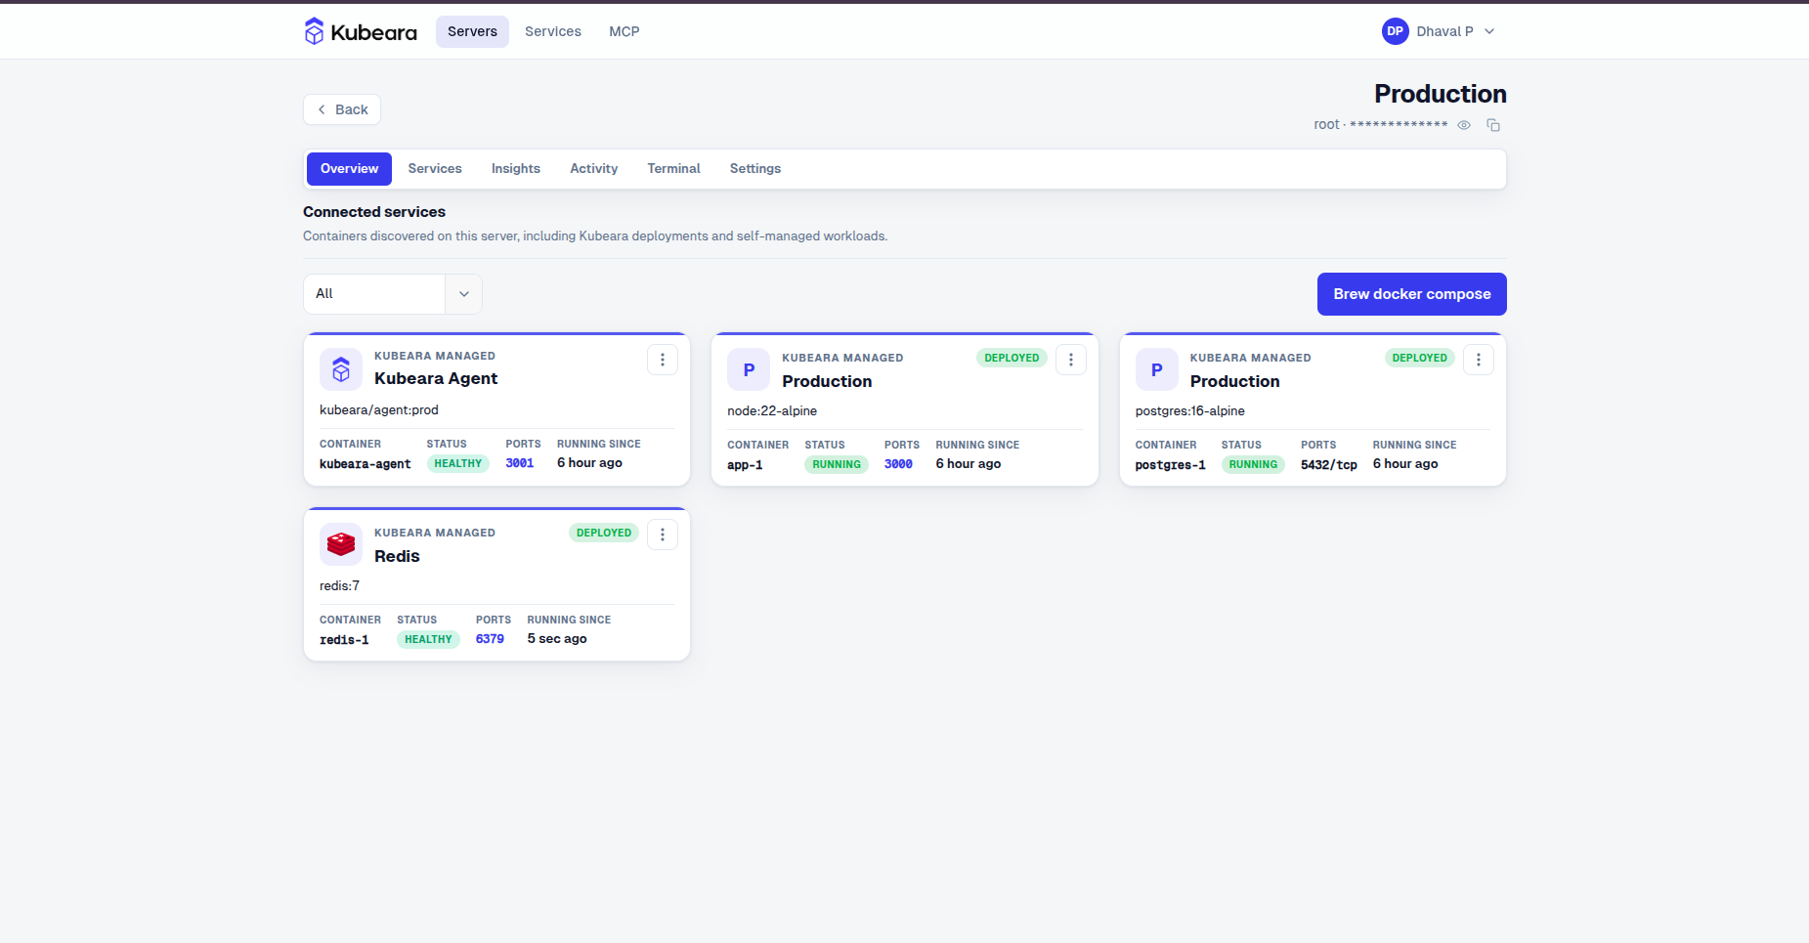Click the Kubeara logo icon
The image size is (1809, 943).
click(x=314, y=31)
